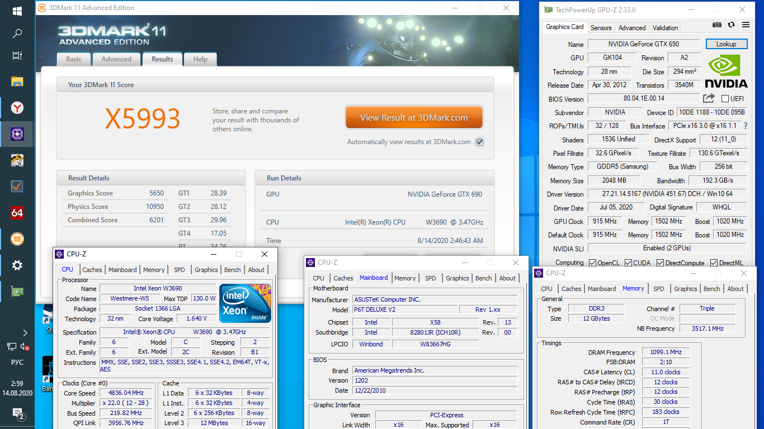Click the Model field P6T DELUXE V2

tap(405, 309)
